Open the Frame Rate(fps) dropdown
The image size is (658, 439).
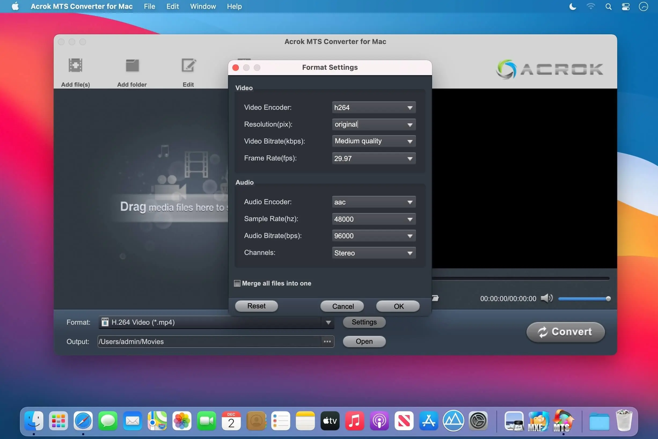click(x=410, y=159)
